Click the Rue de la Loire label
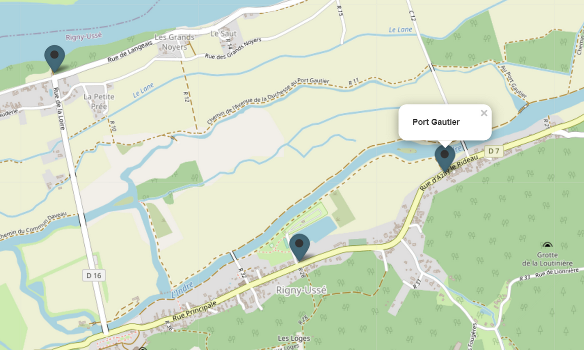This screenshot has width=584, height=350. tap(59, 109)
